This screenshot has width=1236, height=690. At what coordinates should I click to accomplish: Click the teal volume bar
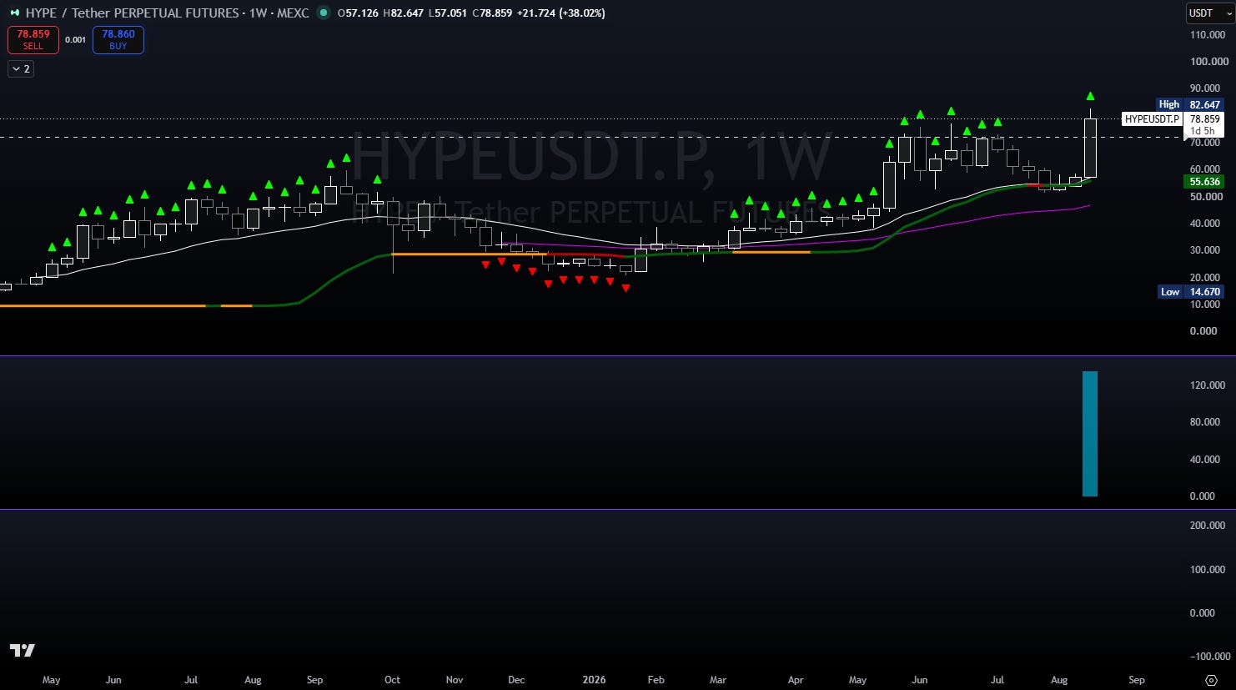point(1090,434)
